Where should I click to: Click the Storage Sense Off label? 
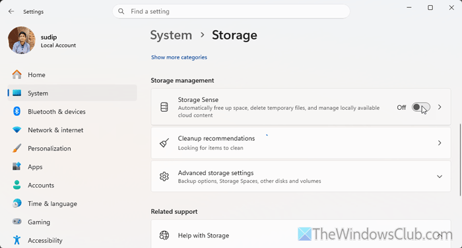[401, 107]
